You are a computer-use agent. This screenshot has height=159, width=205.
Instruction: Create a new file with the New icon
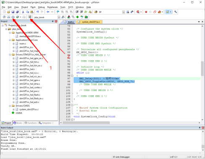pos(4,12)
